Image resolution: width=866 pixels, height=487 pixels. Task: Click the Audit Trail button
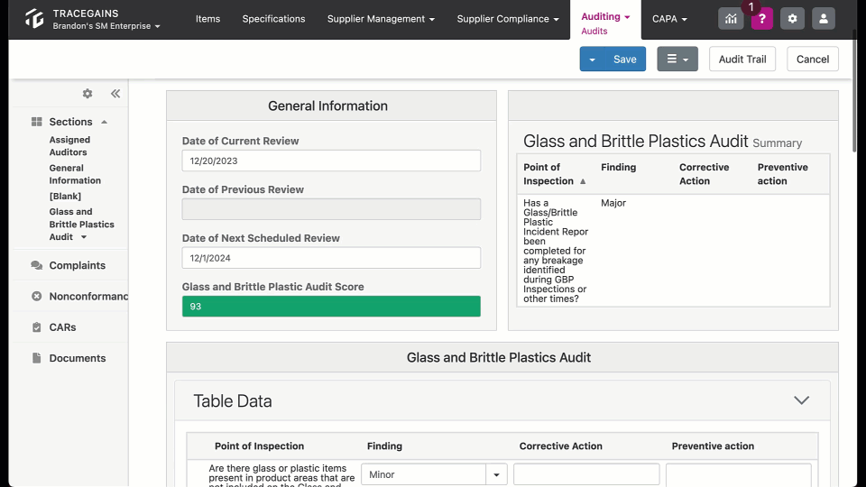click(x=742, y=60)
